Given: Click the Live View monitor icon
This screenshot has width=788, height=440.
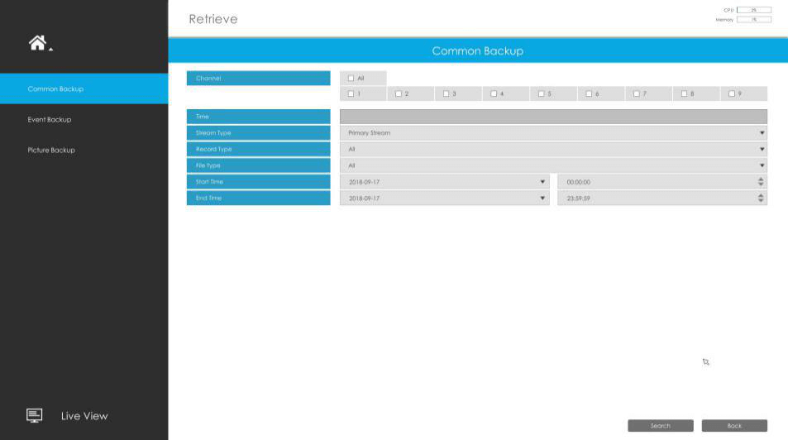Looking at the screenshot, I should click(34, 415).
